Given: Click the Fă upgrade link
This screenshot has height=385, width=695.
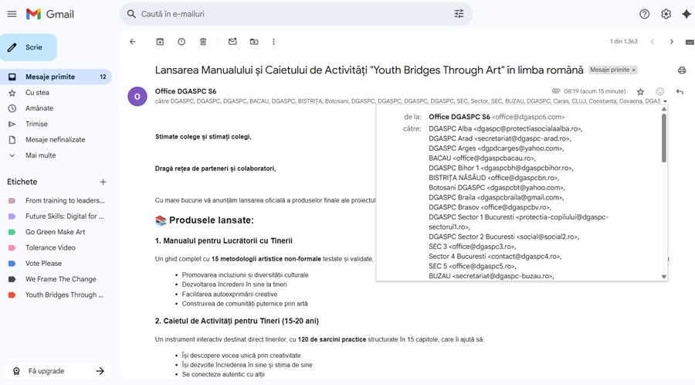Looking at the screenshot, I should tap(46, 371).
